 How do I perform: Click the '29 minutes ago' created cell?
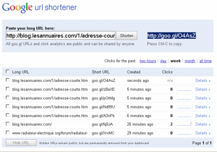pyautogui.click(x=140, y=133)
